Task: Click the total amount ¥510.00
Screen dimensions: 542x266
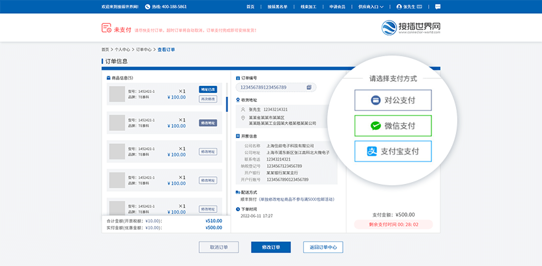Action: 213,221
